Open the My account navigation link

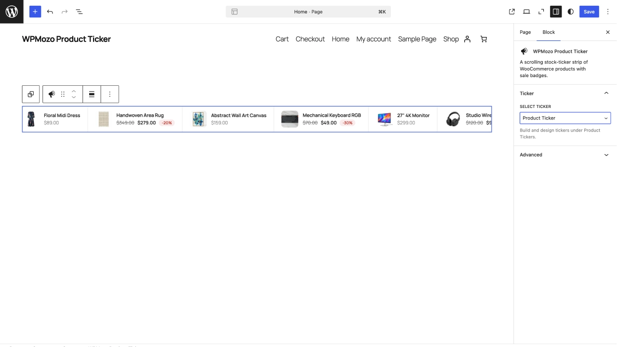click(374, 39)
